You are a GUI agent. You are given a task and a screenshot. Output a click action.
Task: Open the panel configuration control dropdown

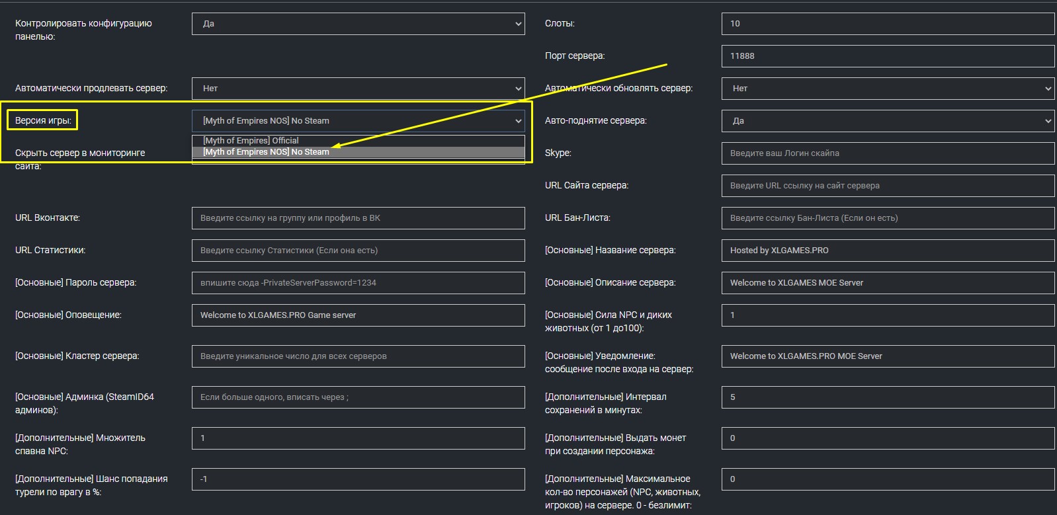[358, 24]
